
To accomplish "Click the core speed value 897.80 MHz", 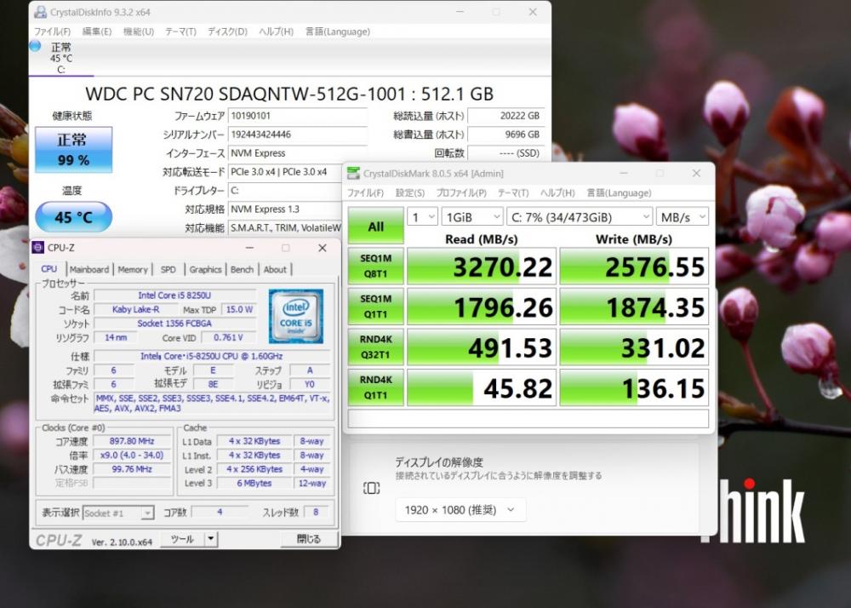I will [x=132, y=441].
